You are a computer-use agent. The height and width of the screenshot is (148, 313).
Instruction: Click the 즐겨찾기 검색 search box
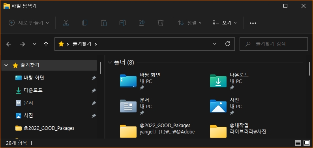coord(274,44)
